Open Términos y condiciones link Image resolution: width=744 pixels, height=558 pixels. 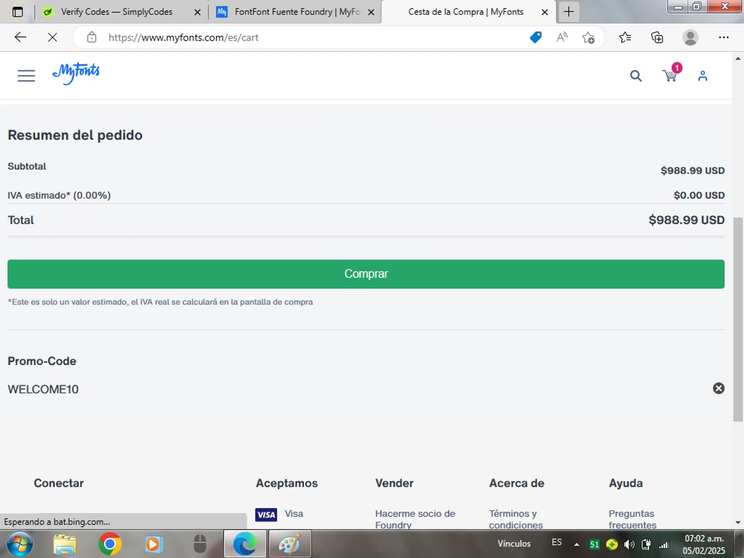tap(516, 519)
